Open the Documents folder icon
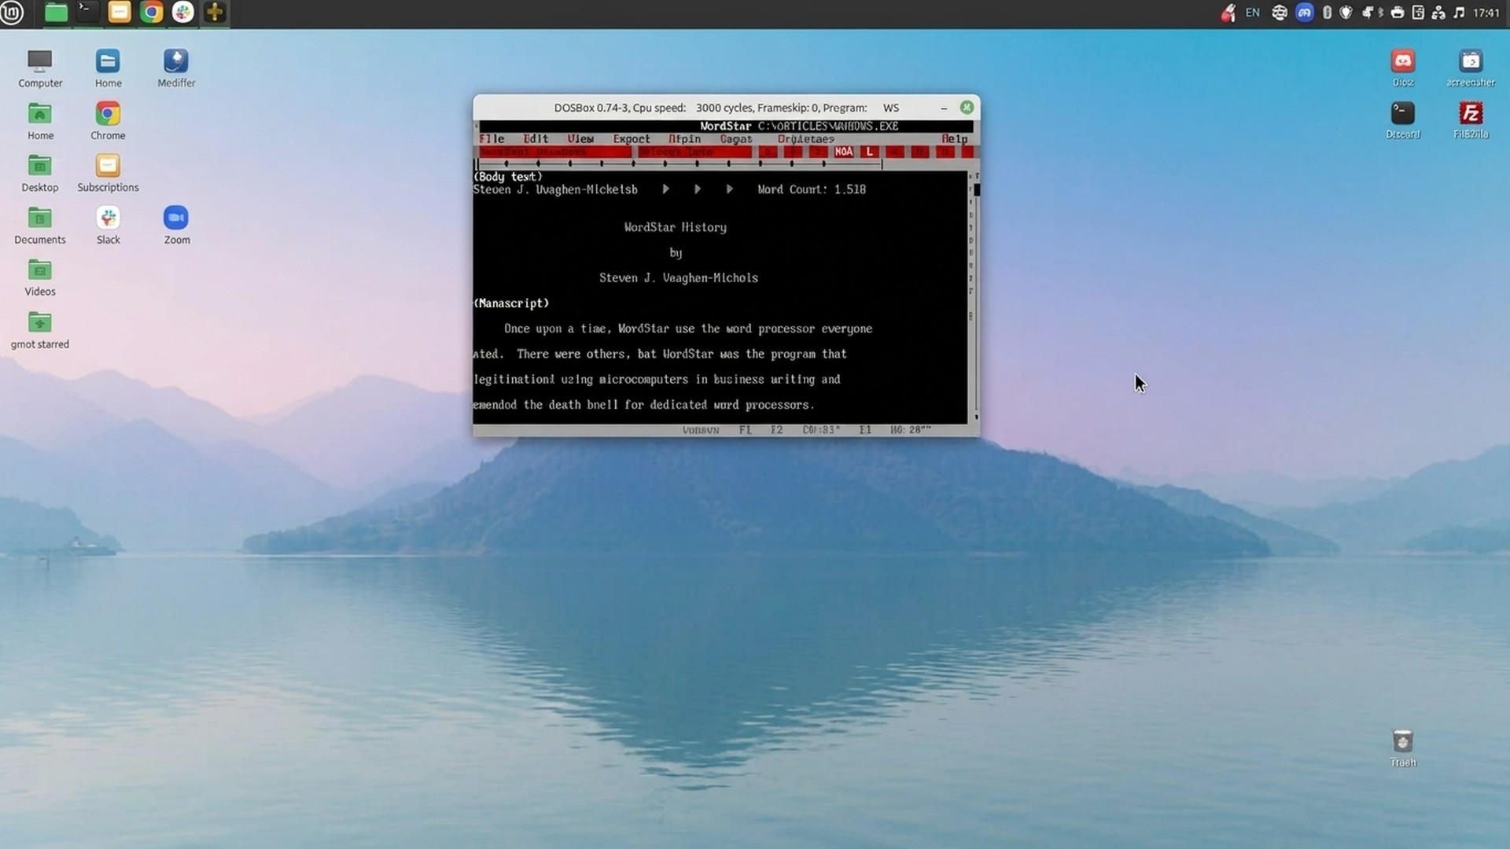Viewport: 1510px width, 849px height. 40,226
